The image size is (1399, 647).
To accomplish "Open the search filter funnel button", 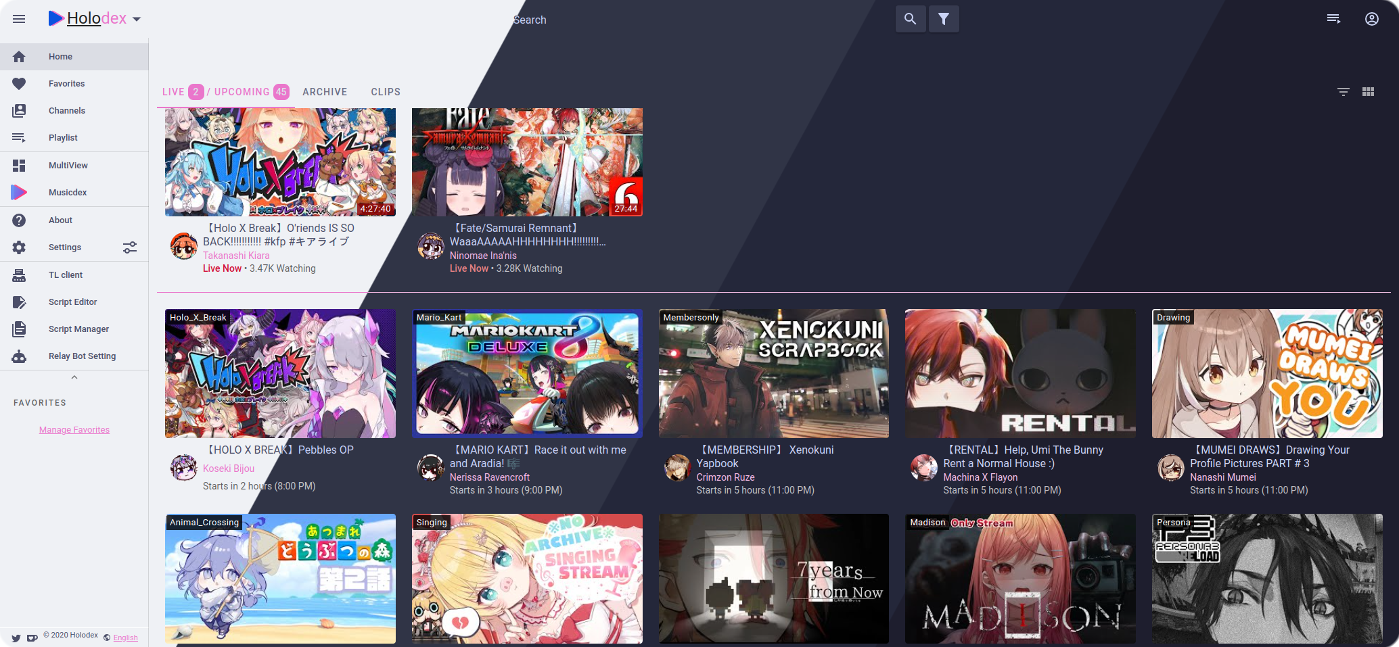I will 944,19.
